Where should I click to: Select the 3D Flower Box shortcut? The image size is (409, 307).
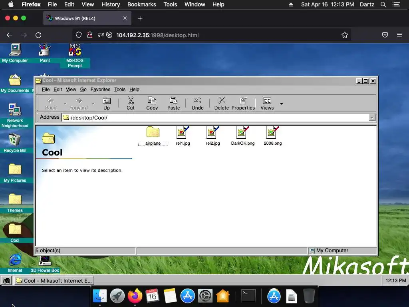[x=45, y=264]
